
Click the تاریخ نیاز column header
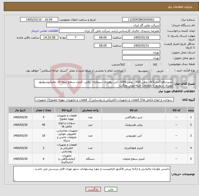[x=20, y=110]
